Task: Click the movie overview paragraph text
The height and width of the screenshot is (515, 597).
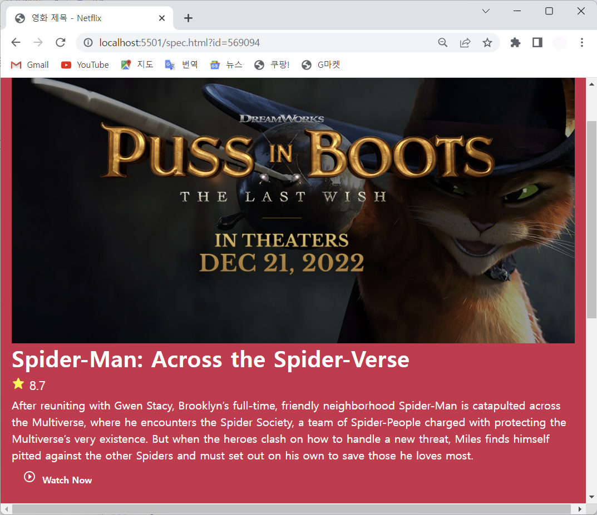Action: pyautogui.click(x=289, y=431)
